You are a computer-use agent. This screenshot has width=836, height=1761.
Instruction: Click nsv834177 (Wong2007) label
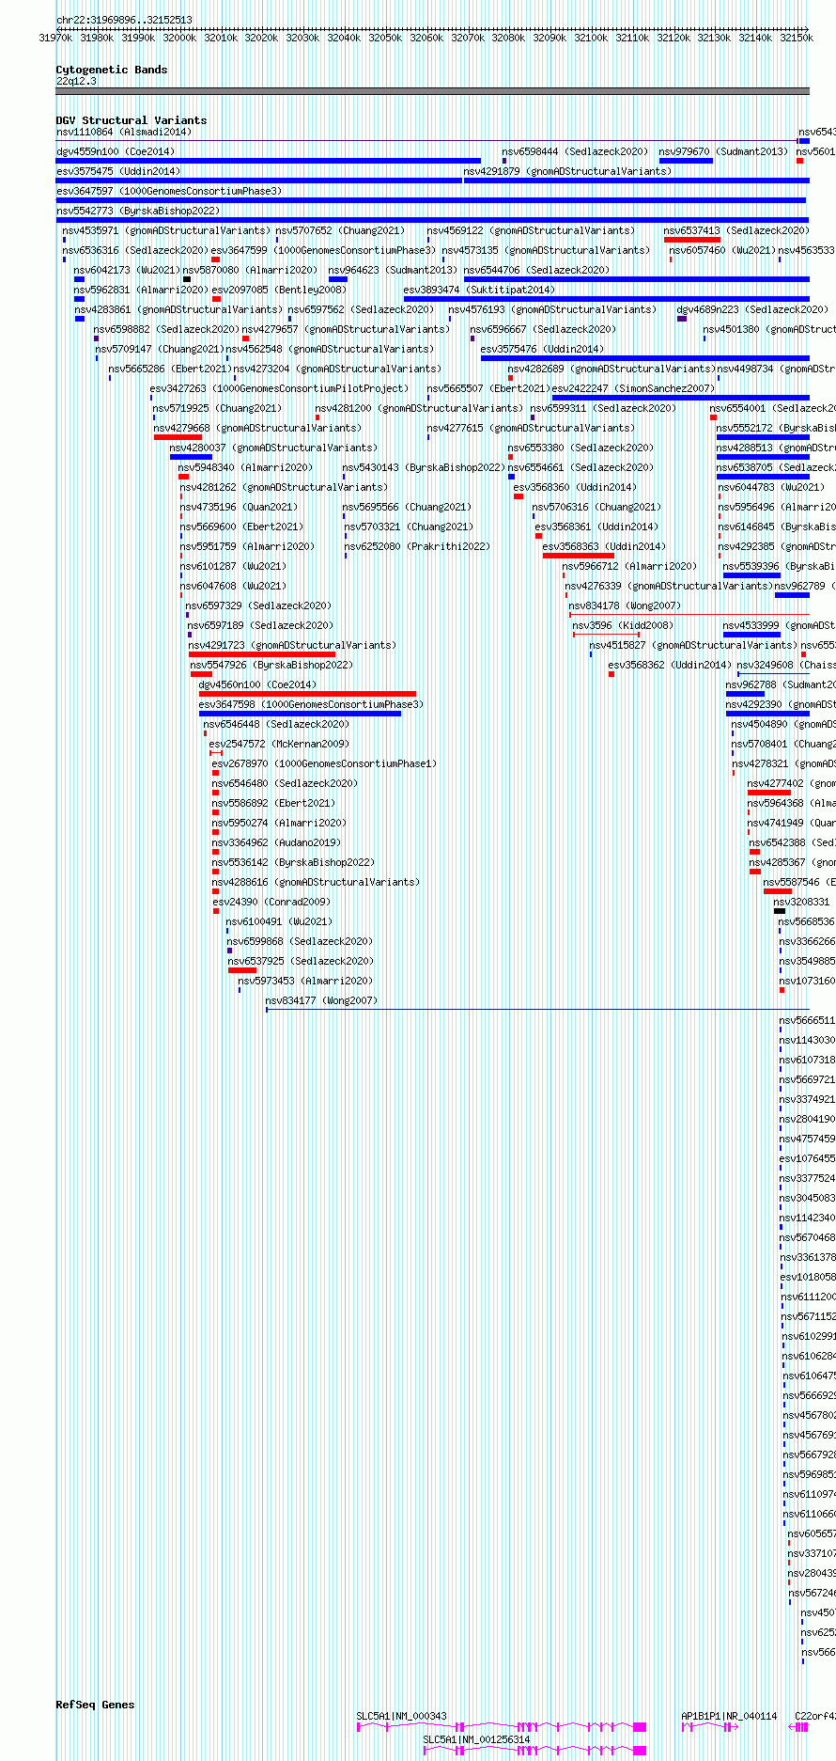pos(321,1000)
